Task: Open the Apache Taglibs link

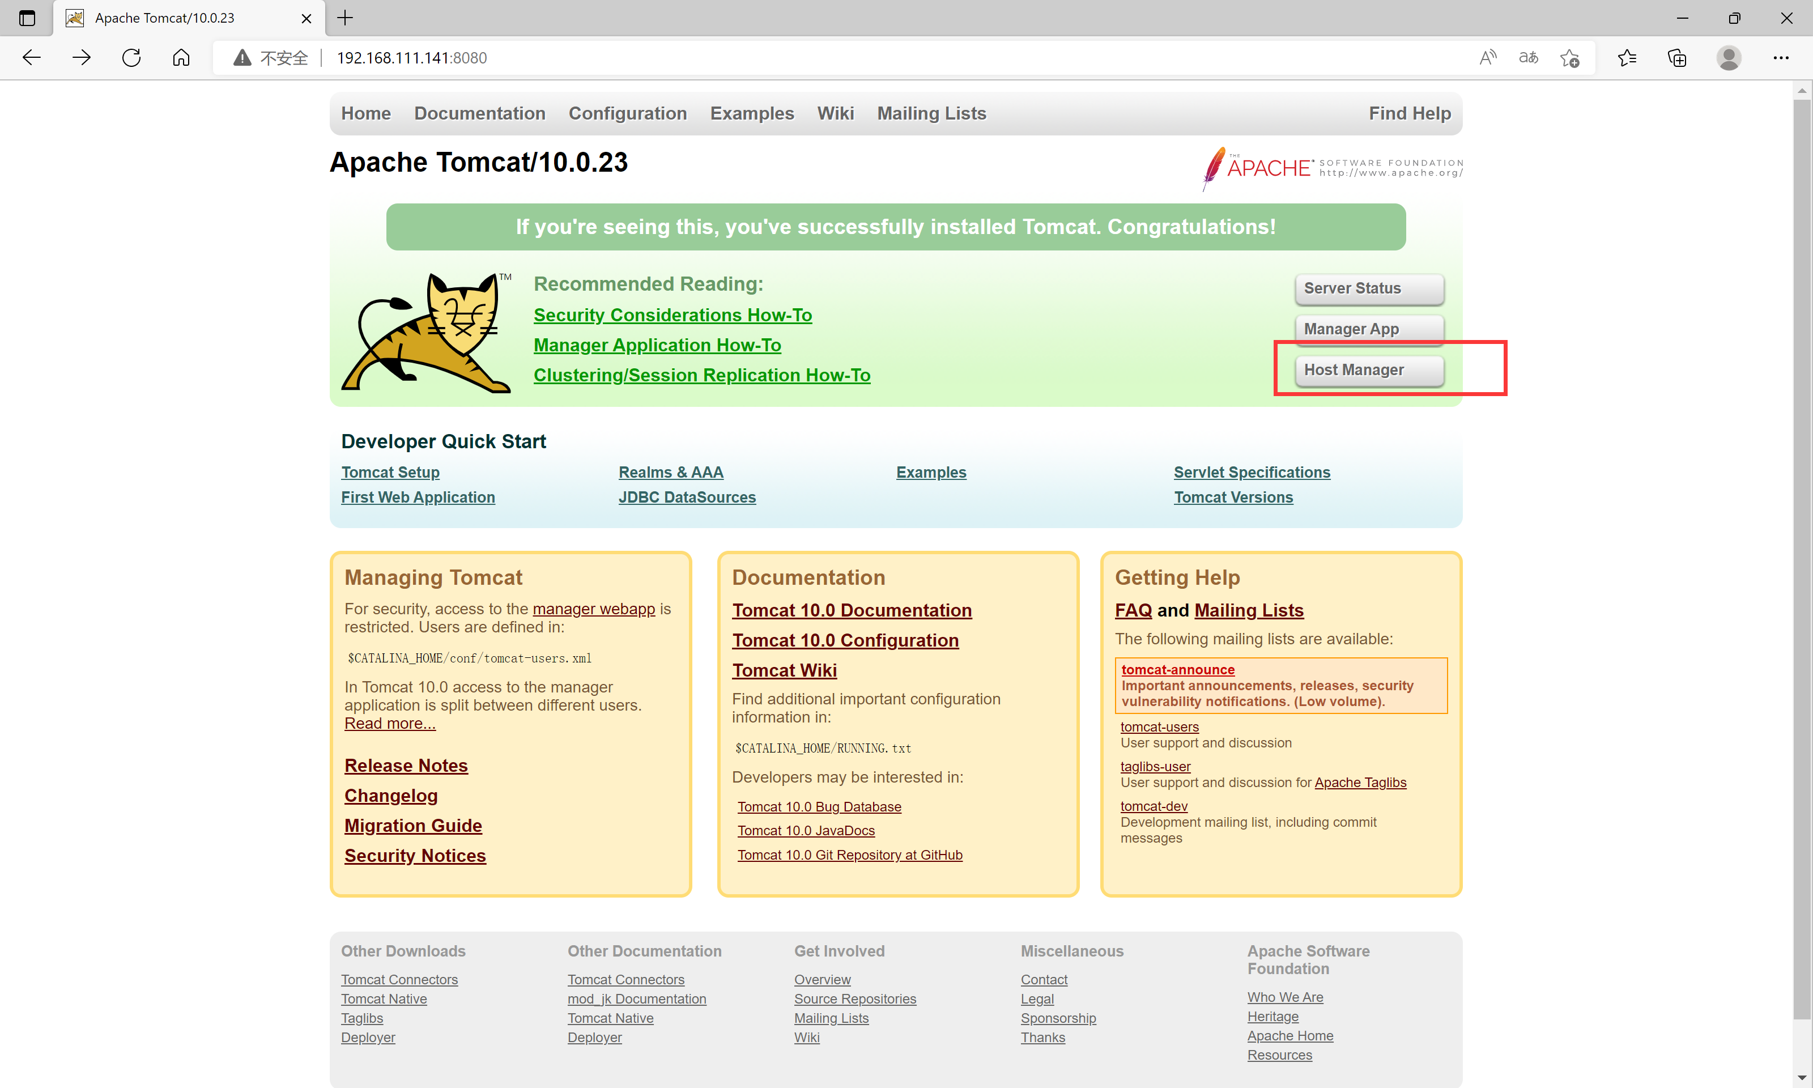Action: (1360, 783)
